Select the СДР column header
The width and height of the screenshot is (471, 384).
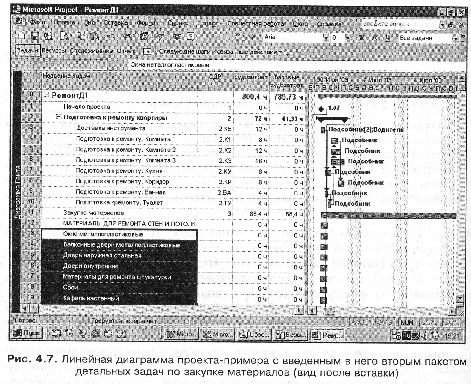pos(215,81)
